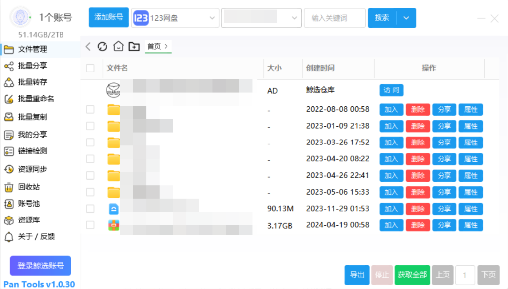Viewport: 508px width, 289px height.
Task: Open the 123网盘 drive type dropdown
Action: [x=175, y=18]
